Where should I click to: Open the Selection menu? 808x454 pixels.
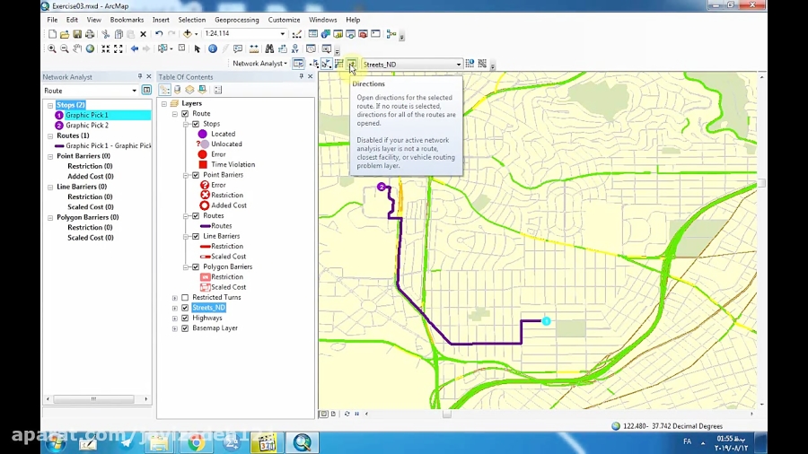click(192, 20)
